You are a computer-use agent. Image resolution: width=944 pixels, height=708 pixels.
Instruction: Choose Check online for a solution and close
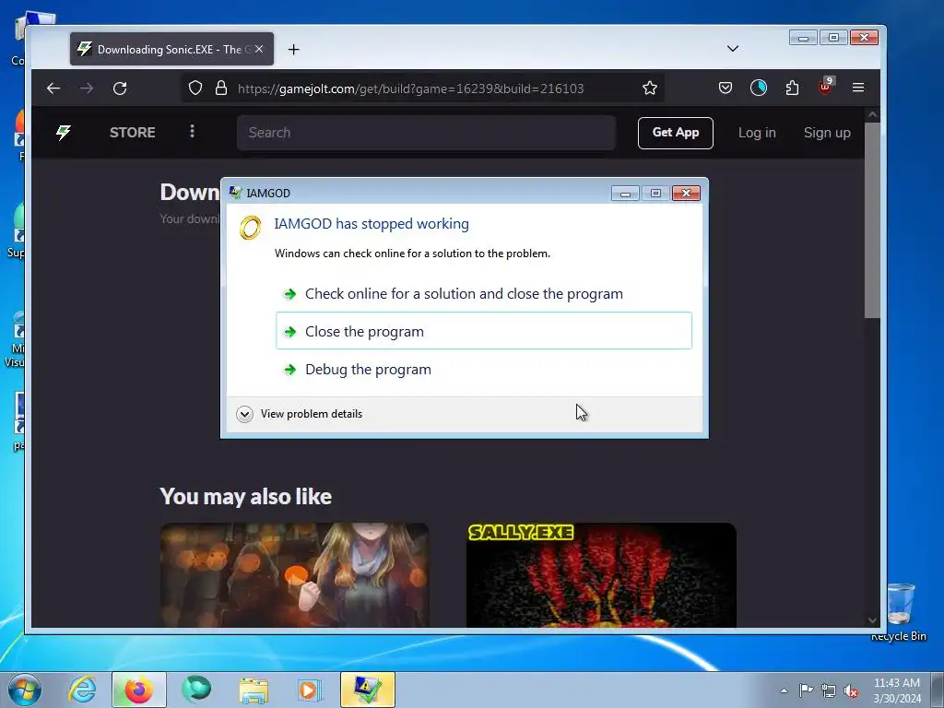484,294
